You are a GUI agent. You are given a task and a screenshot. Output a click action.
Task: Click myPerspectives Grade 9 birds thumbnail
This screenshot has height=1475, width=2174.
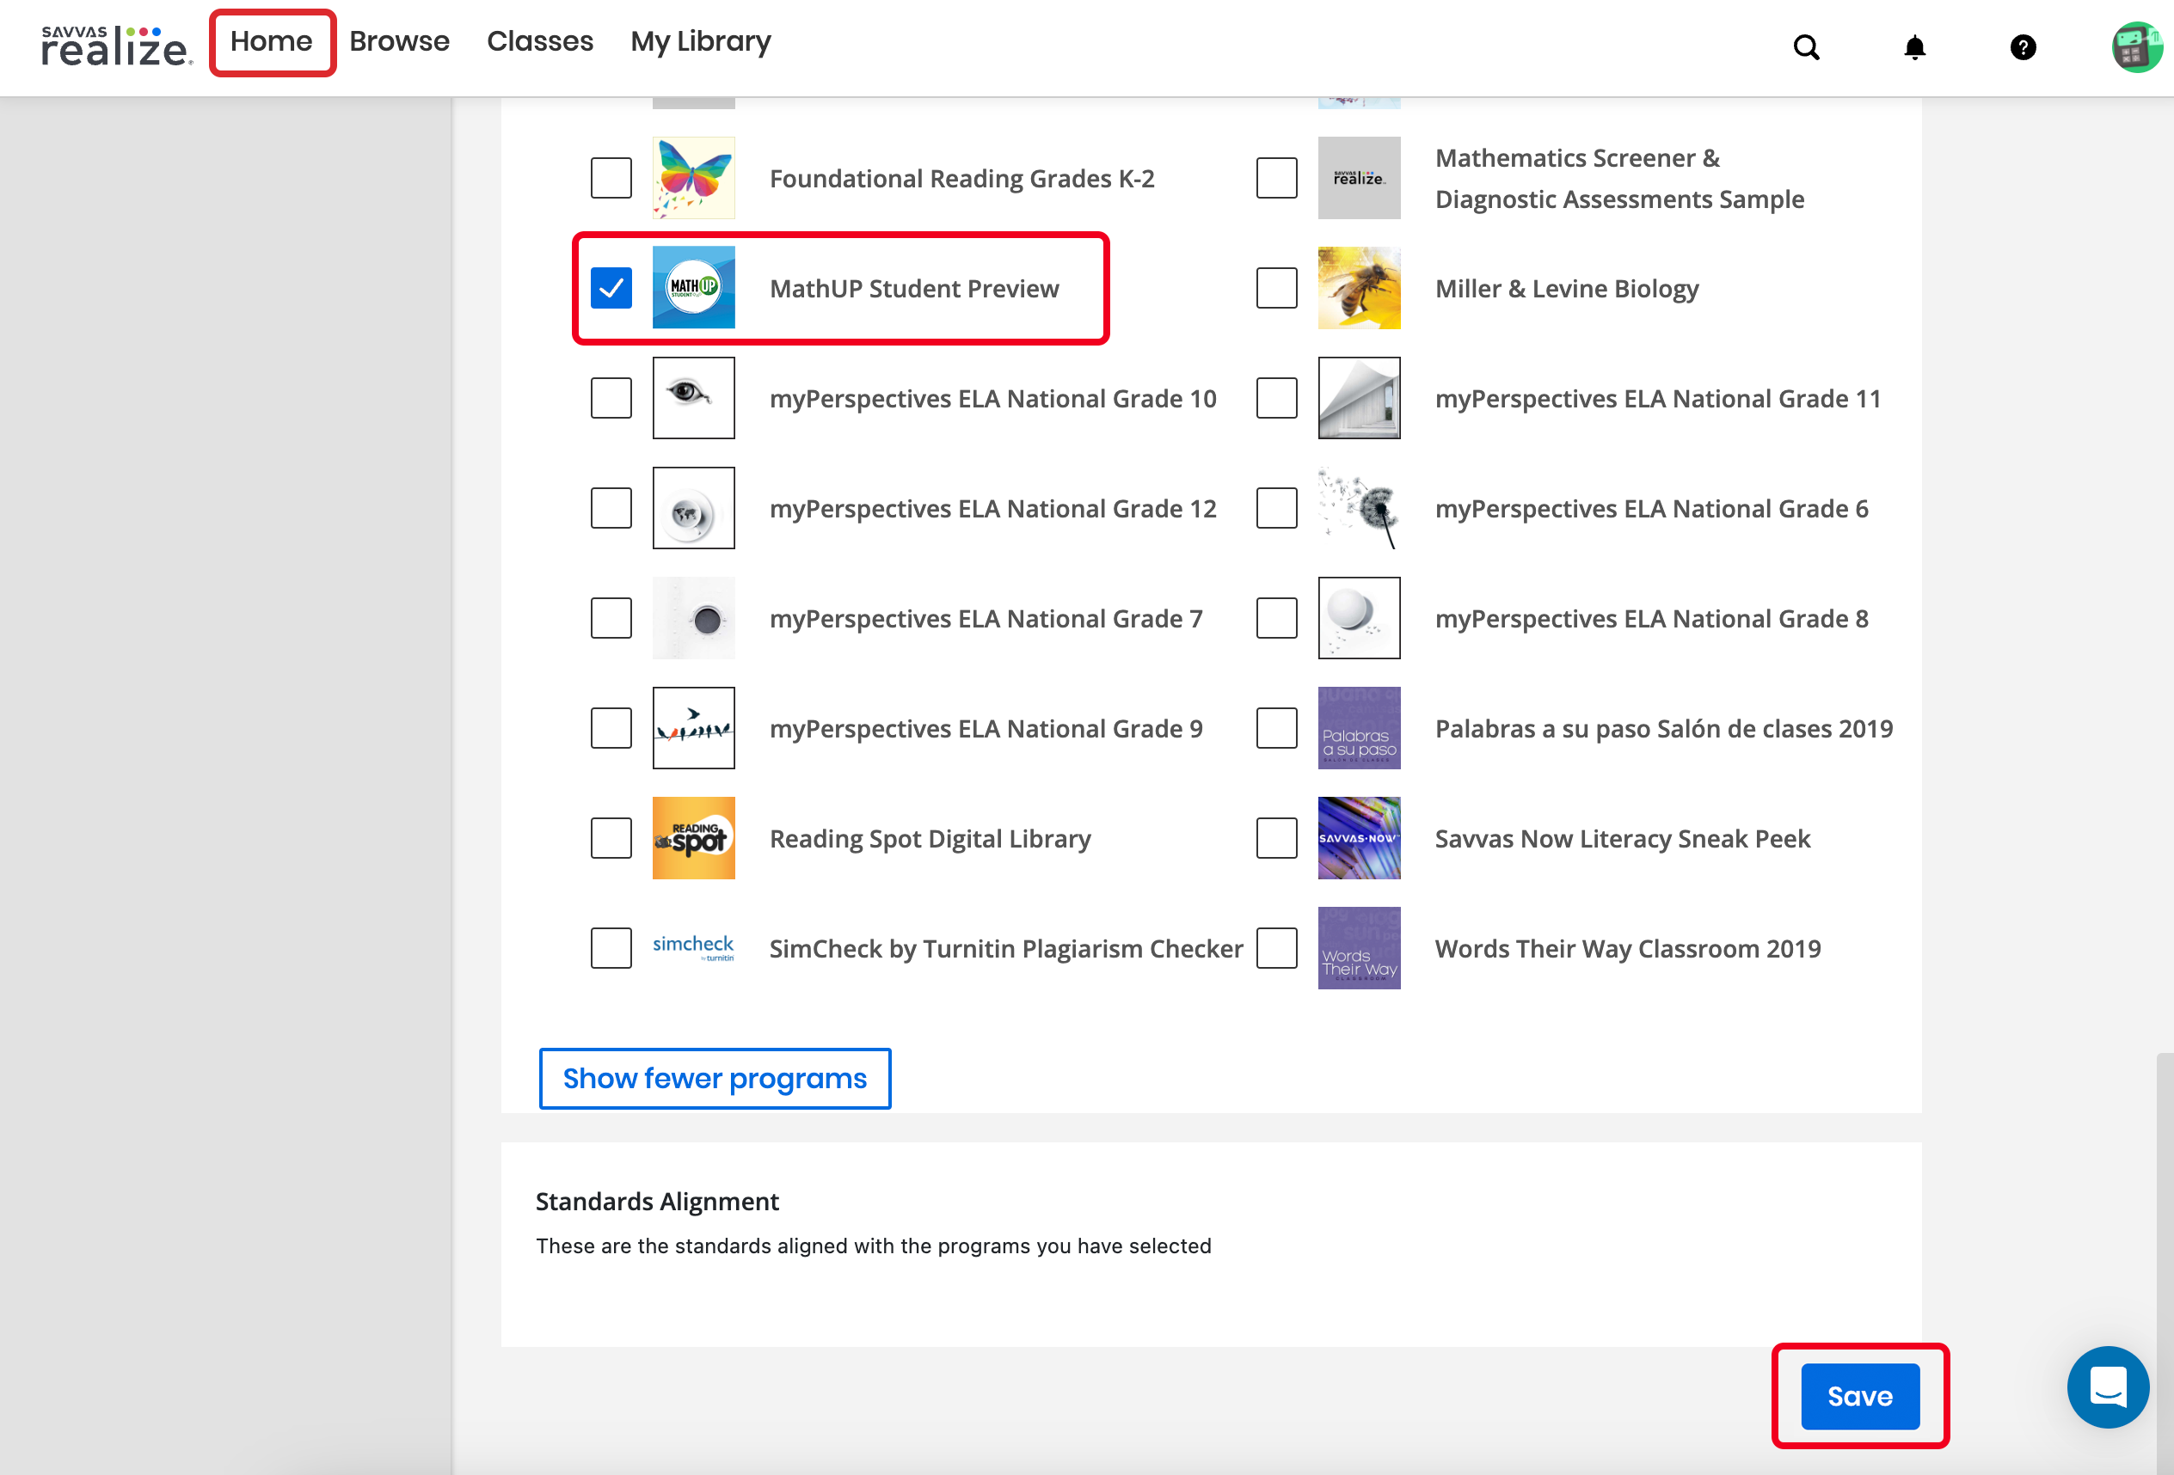693,728
